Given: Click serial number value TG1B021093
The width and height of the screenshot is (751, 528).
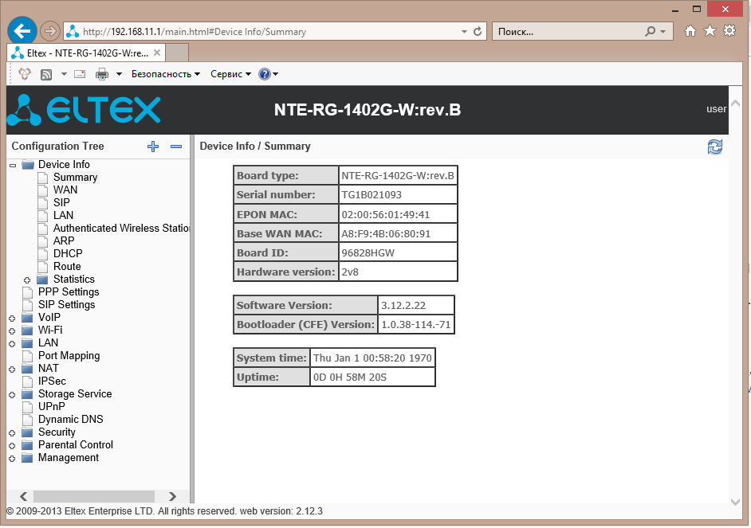Looking at the screenshot, I should (372, 194).
